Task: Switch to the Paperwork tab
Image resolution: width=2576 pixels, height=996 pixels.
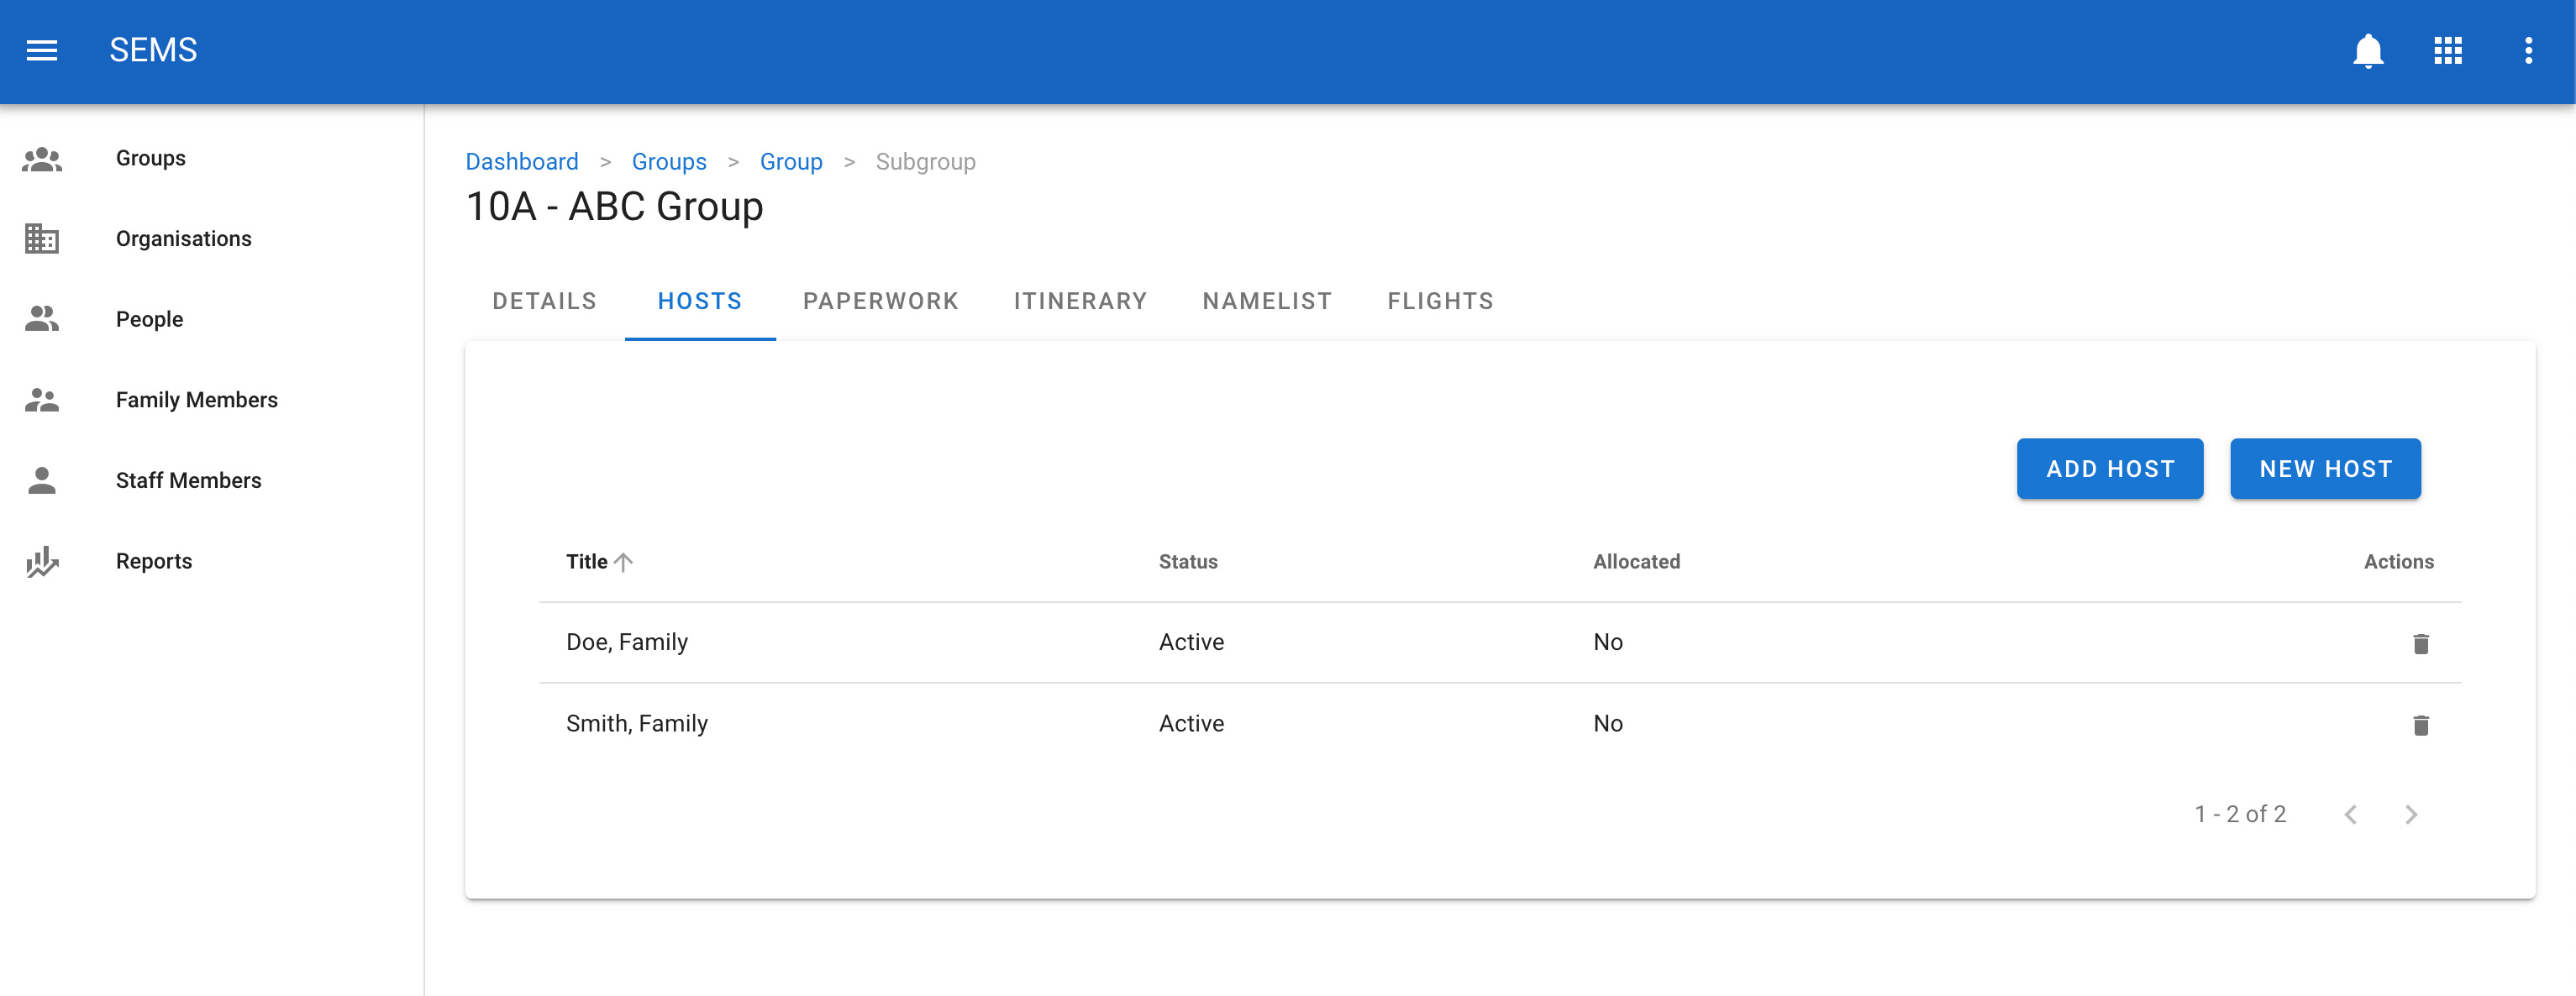Action: [880, 301]
